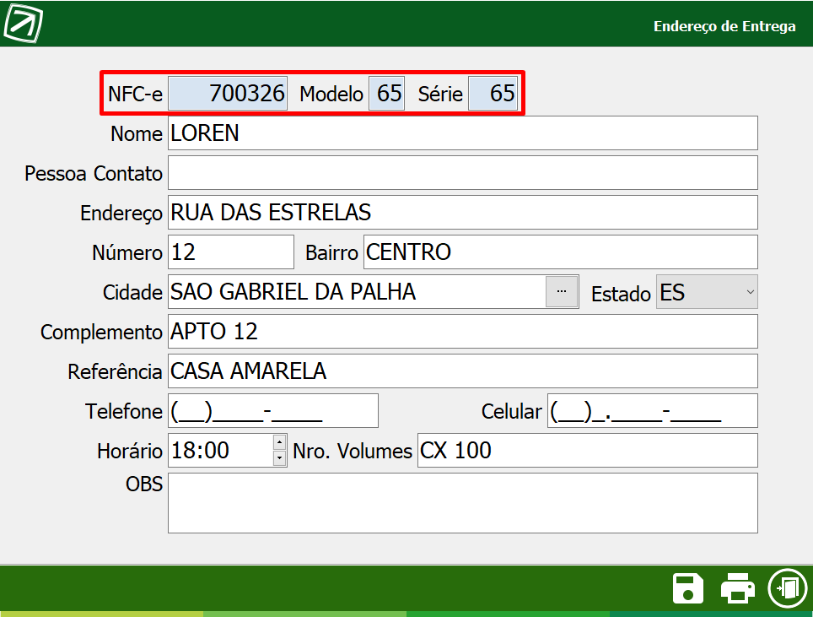Click the Série field
The image size is (813, 617).
pos(493,94)
